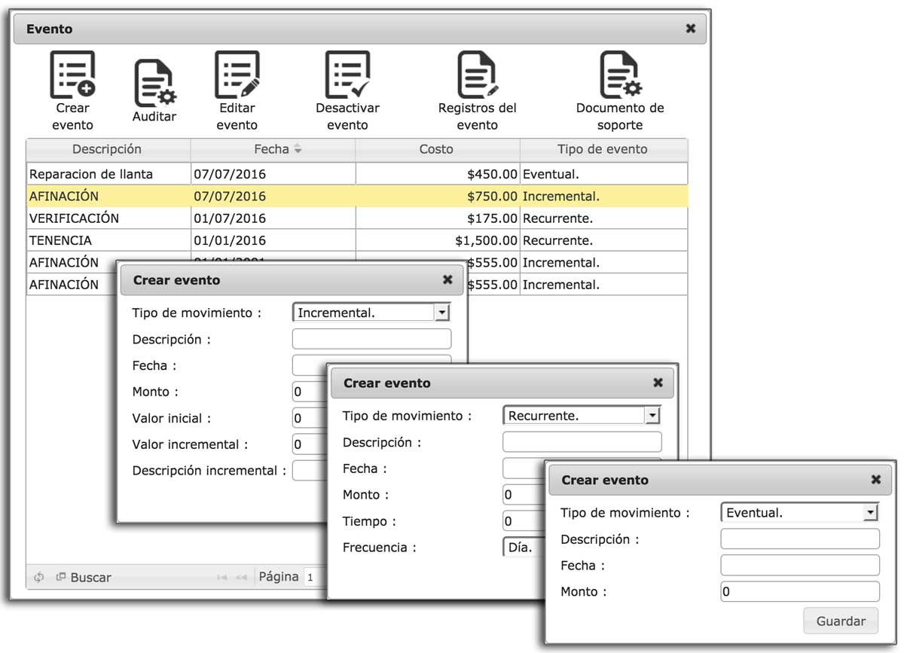
Task: Focus Monto field in Incremental dialog
Action: tap(309, 392)
